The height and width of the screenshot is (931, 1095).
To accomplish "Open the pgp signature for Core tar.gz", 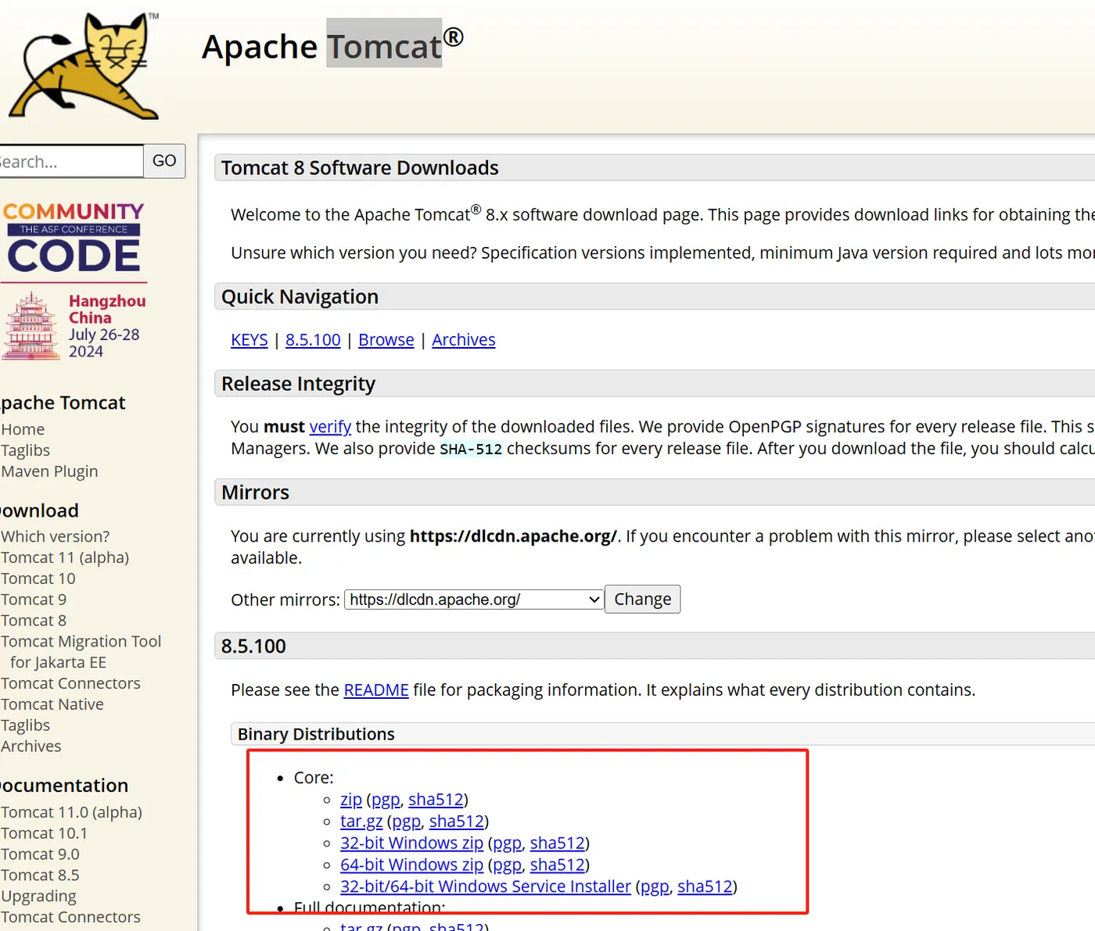I will point(406,822).
